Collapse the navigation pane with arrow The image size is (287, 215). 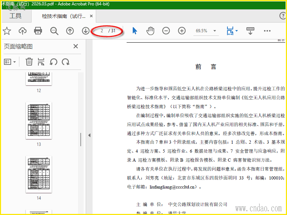[x=89, y=135]
